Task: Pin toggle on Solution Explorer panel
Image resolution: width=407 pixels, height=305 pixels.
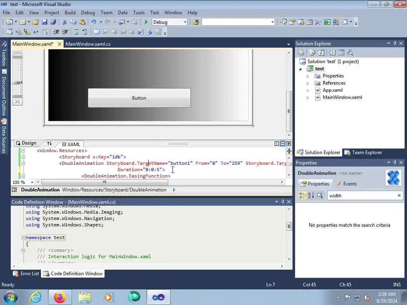Action: tap(395, 43)
